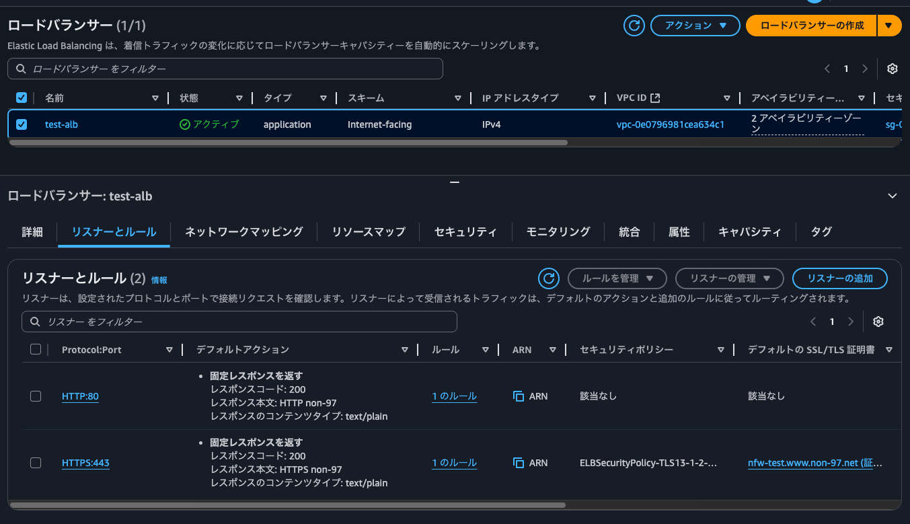Go to next page of listeners
This screenshot has width=910, height=524.
[x=851, y=322]
